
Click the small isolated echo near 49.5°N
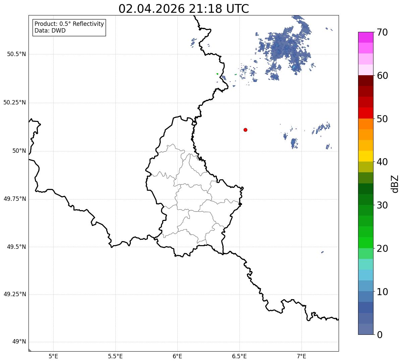322,252
